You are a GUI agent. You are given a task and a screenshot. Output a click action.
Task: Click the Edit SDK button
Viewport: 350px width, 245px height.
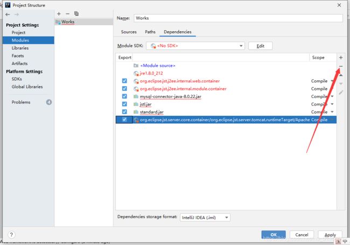pos(260,46)
